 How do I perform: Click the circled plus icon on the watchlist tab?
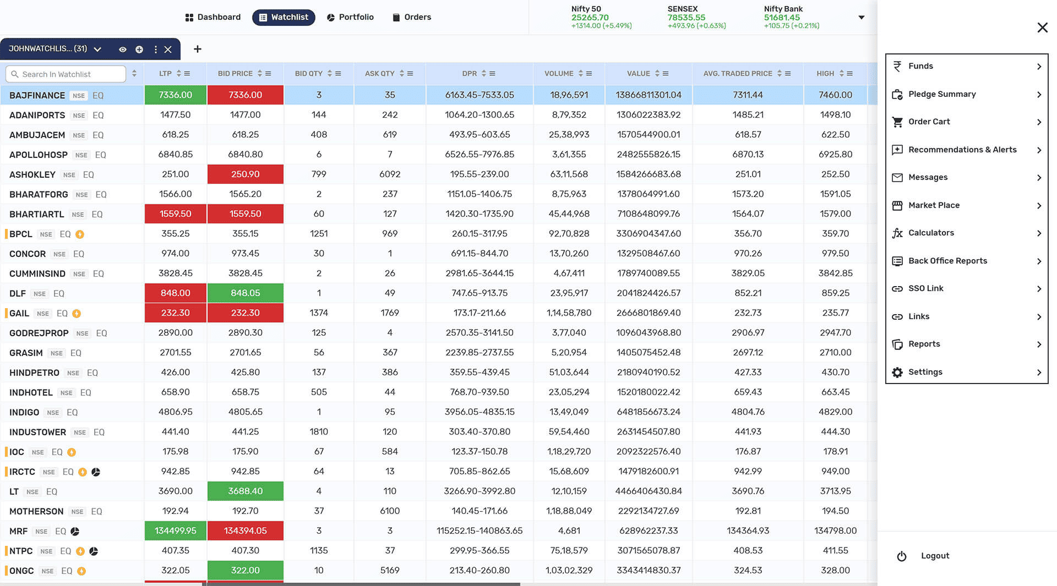click(x=139, y=50)
